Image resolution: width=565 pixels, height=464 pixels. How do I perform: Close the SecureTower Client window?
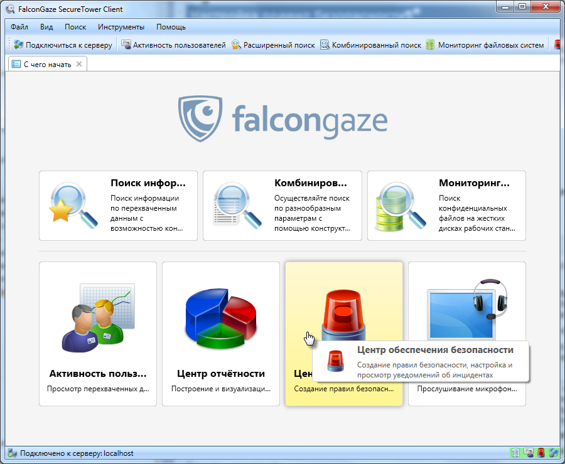tap(546, 7)
